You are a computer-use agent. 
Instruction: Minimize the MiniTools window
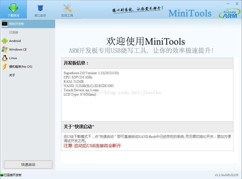(x=228, y=4)
